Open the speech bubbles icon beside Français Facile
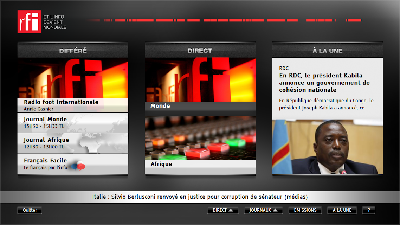400x225 pixels. point(78,166)
